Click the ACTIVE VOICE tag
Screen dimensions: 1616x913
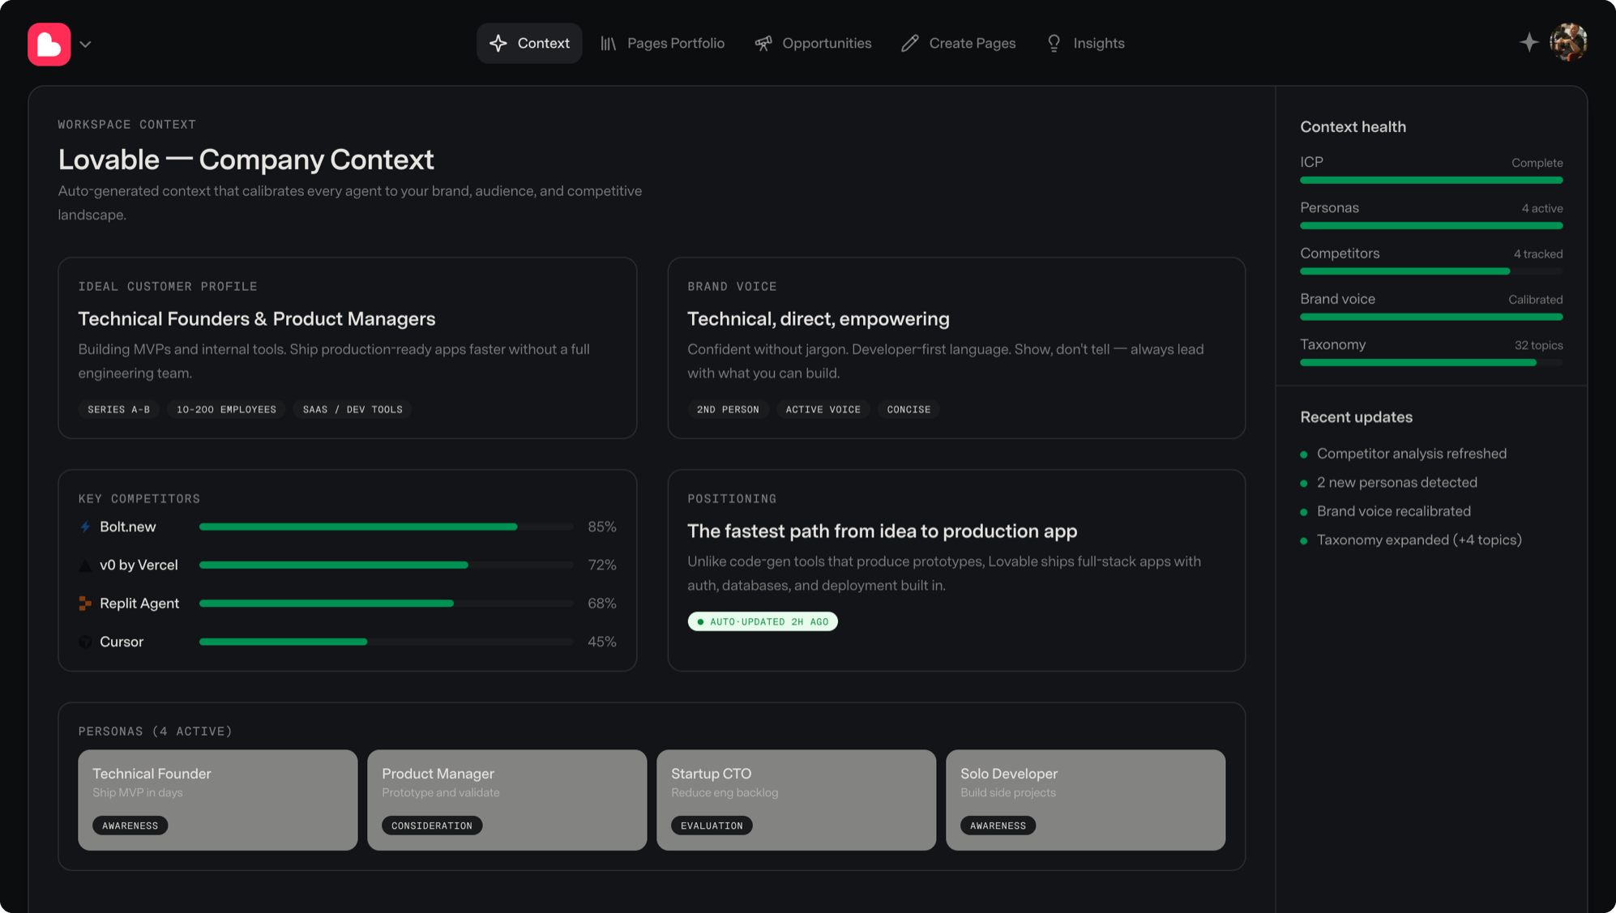[823, 410]
